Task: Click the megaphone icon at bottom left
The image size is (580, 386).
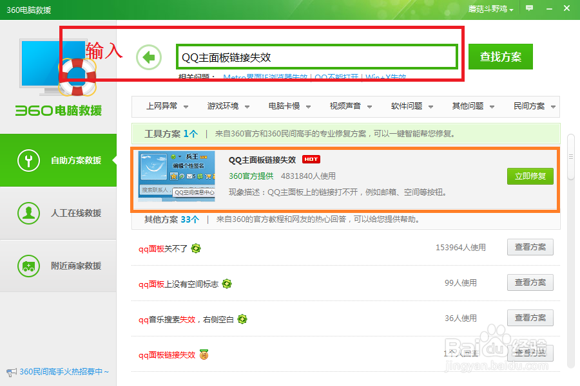Action: [x=12, y=372]
